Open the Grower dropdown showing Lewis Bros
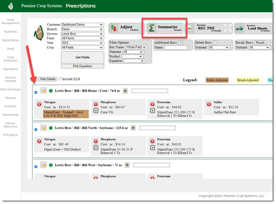Viewport: 276px width, 204px height. (82, 34)
